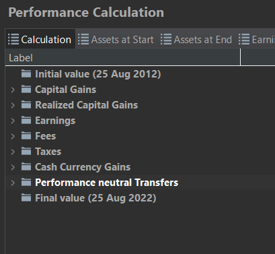275x254 pixels.
Task: Click the folder icon beside Capital Gains
Action: tap(26, 89)
